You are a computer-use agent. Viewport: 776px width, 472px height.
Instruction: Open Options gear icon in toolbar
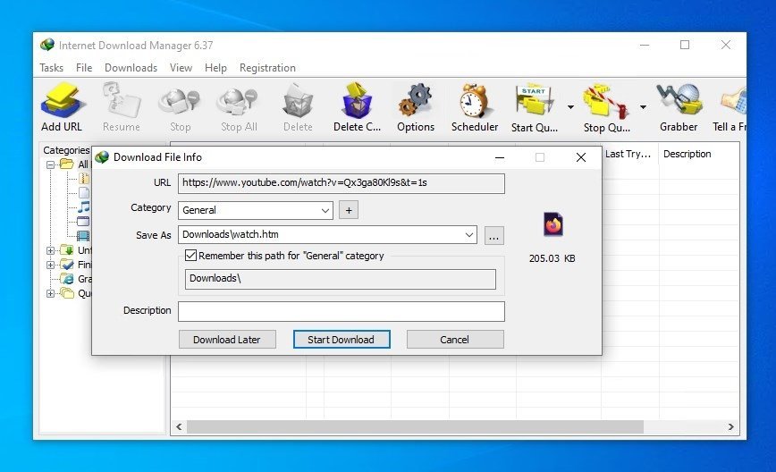(415, 101)
